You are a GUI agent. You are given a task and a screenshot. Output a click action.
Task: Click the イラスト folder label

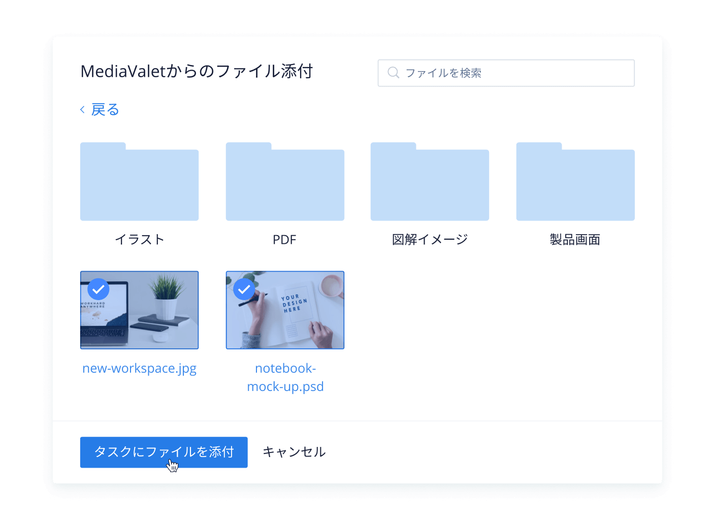(x=140, y=239)
